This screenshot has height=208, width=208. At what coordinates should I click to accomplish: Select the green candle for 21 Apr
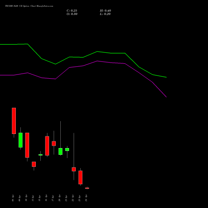pyautogui.click(x=67, y=149)
